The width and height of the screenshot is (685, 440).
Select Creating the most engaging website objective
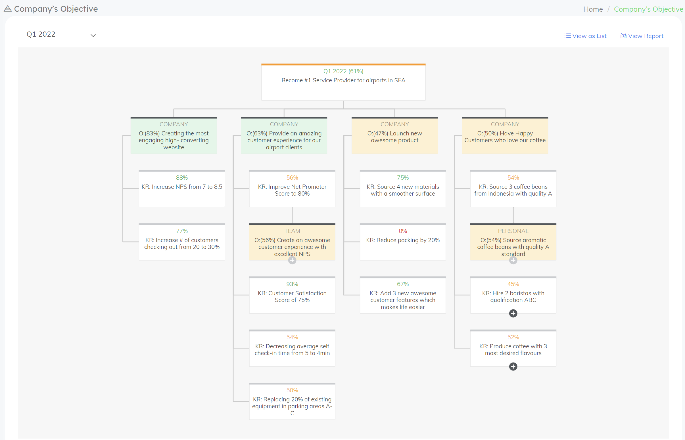click(174, 135)
